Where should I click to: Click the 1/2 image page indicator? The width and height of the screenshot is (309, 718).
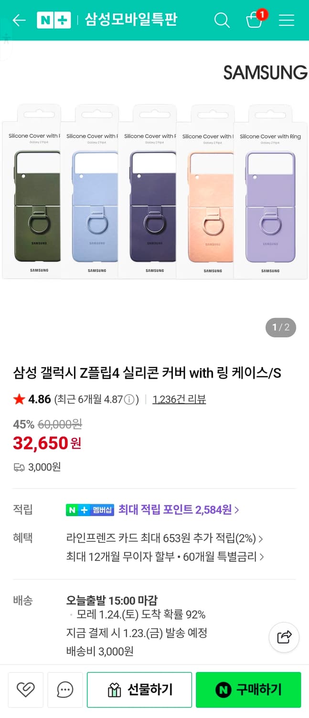click(280, 327)
